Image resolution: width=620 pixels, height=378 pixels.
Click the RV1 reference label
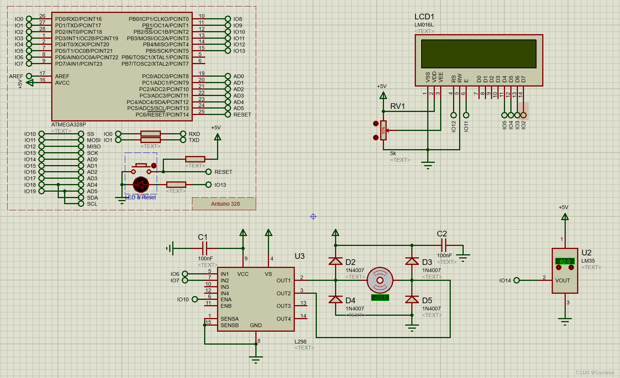pos(398,106)
